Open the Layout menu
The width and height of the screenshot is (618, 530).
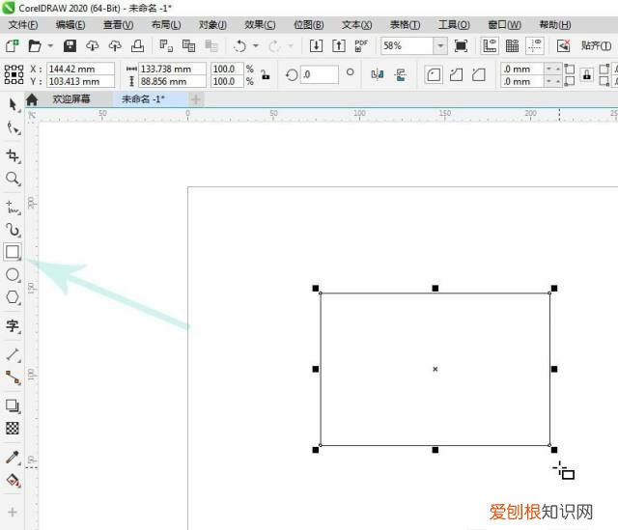166,25
